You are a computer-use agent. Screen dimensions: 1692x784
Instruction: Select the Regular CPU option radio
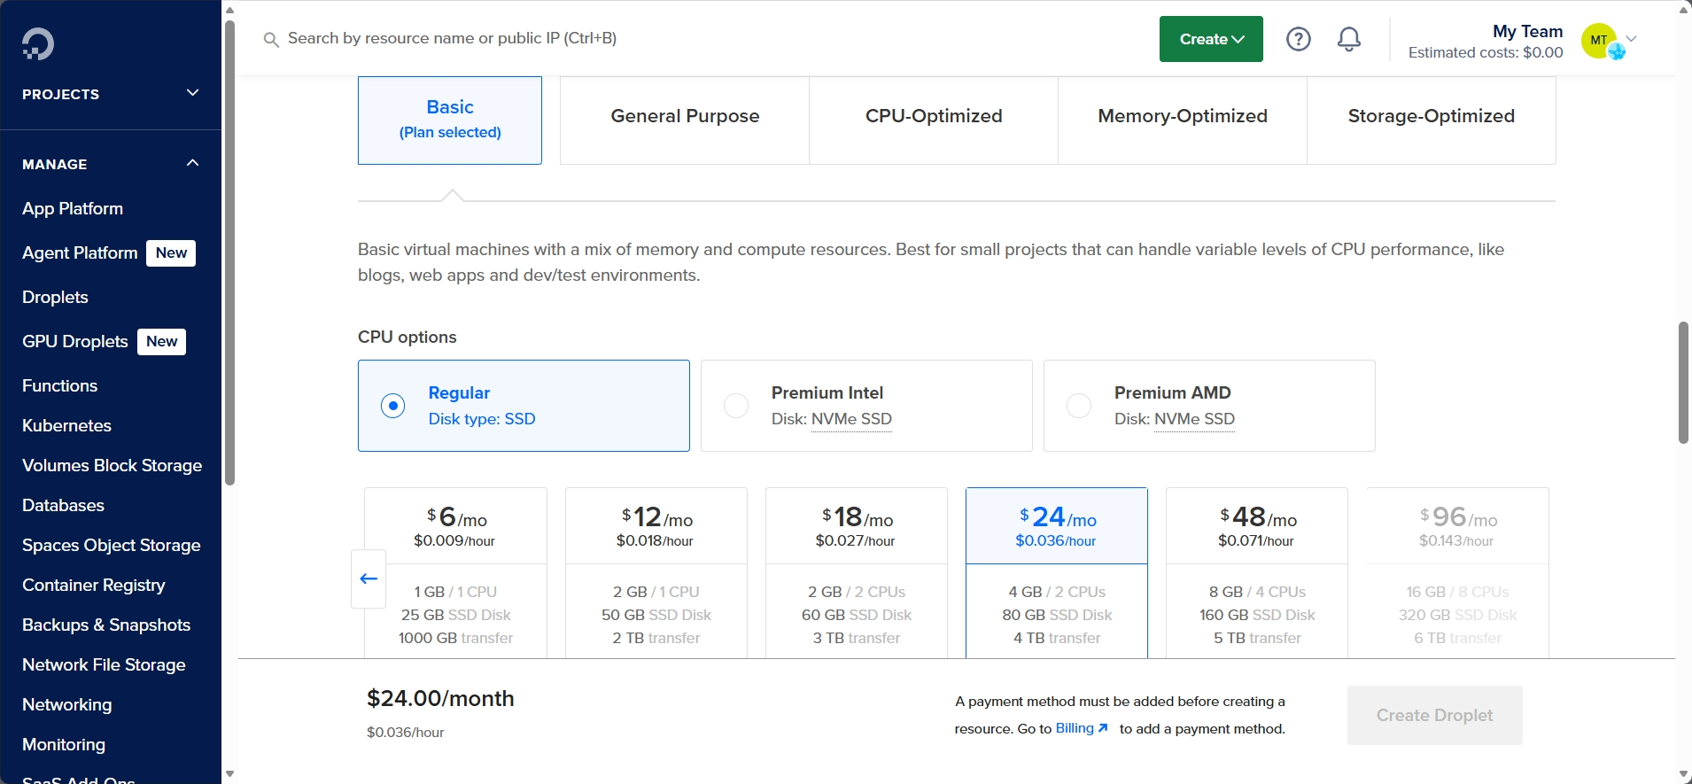pos(393,406)
